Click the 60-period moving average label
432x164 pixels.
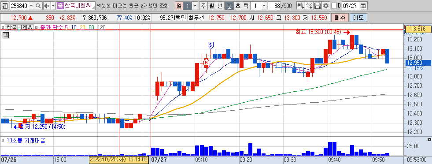click(91, 27)
